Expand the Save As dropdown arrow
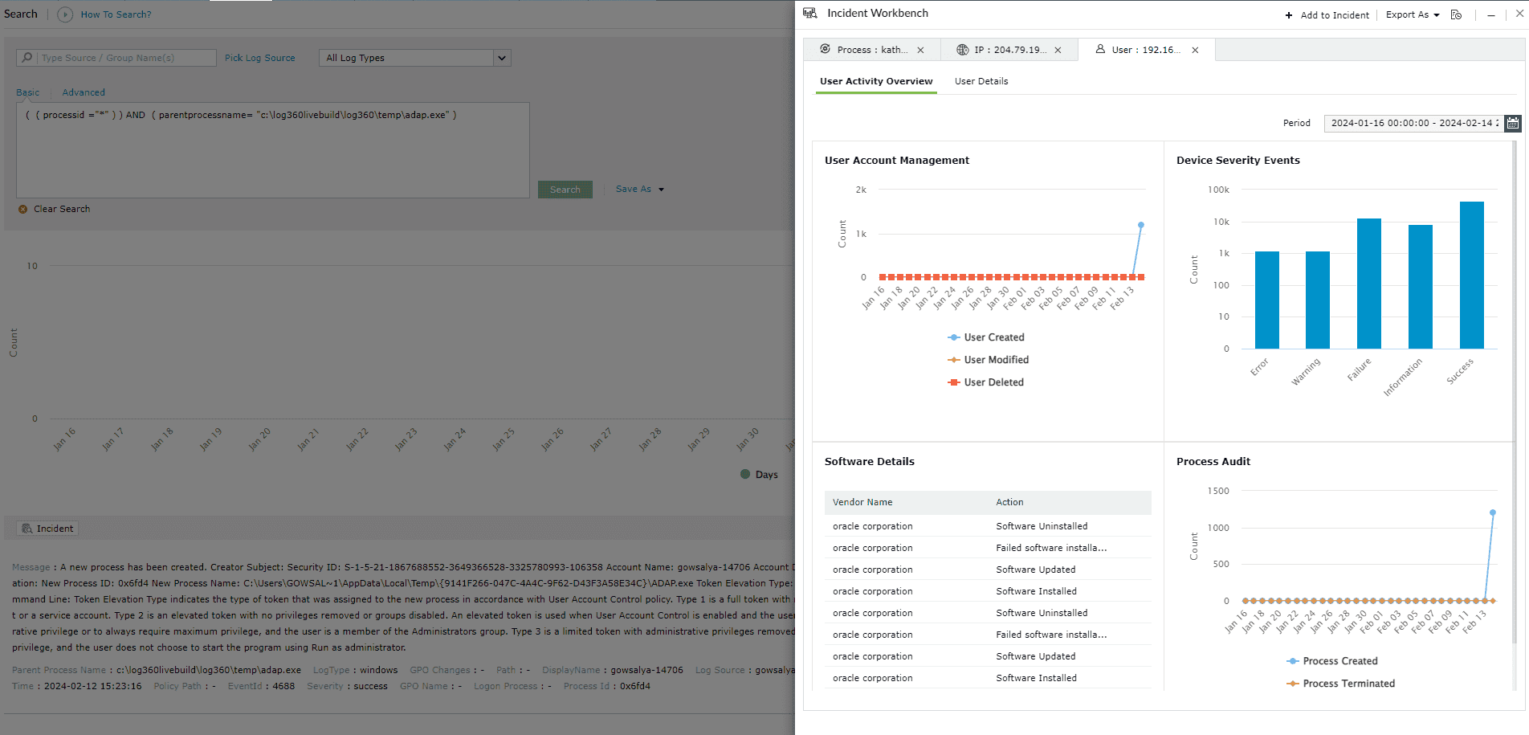This screenshot has width=1529, height=735. [x=662, y=190]
